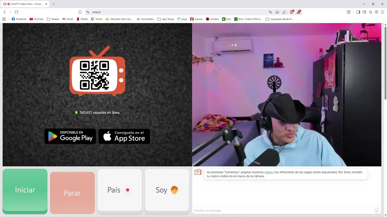
Task: Open the Soy gender selector
Action: pyautogui.click(x=167, y=190)
